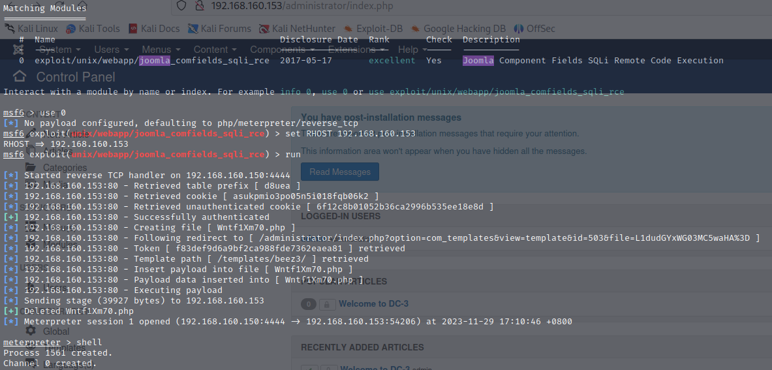The width and height of the screenshot is (772, 370).
Task: Open Media in the sidebar
Action: point(55,185)
